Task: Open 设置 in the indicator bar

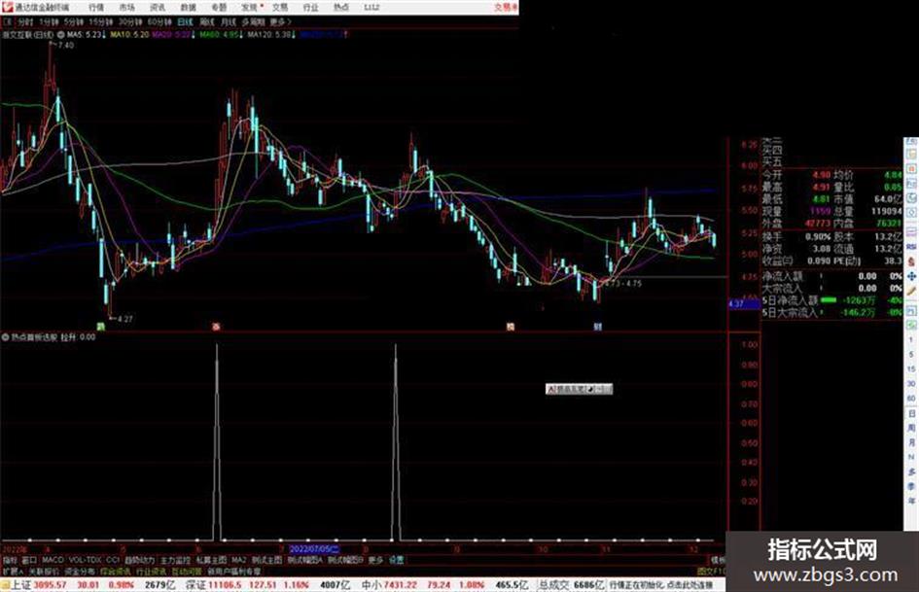Action: coord(396,560)
